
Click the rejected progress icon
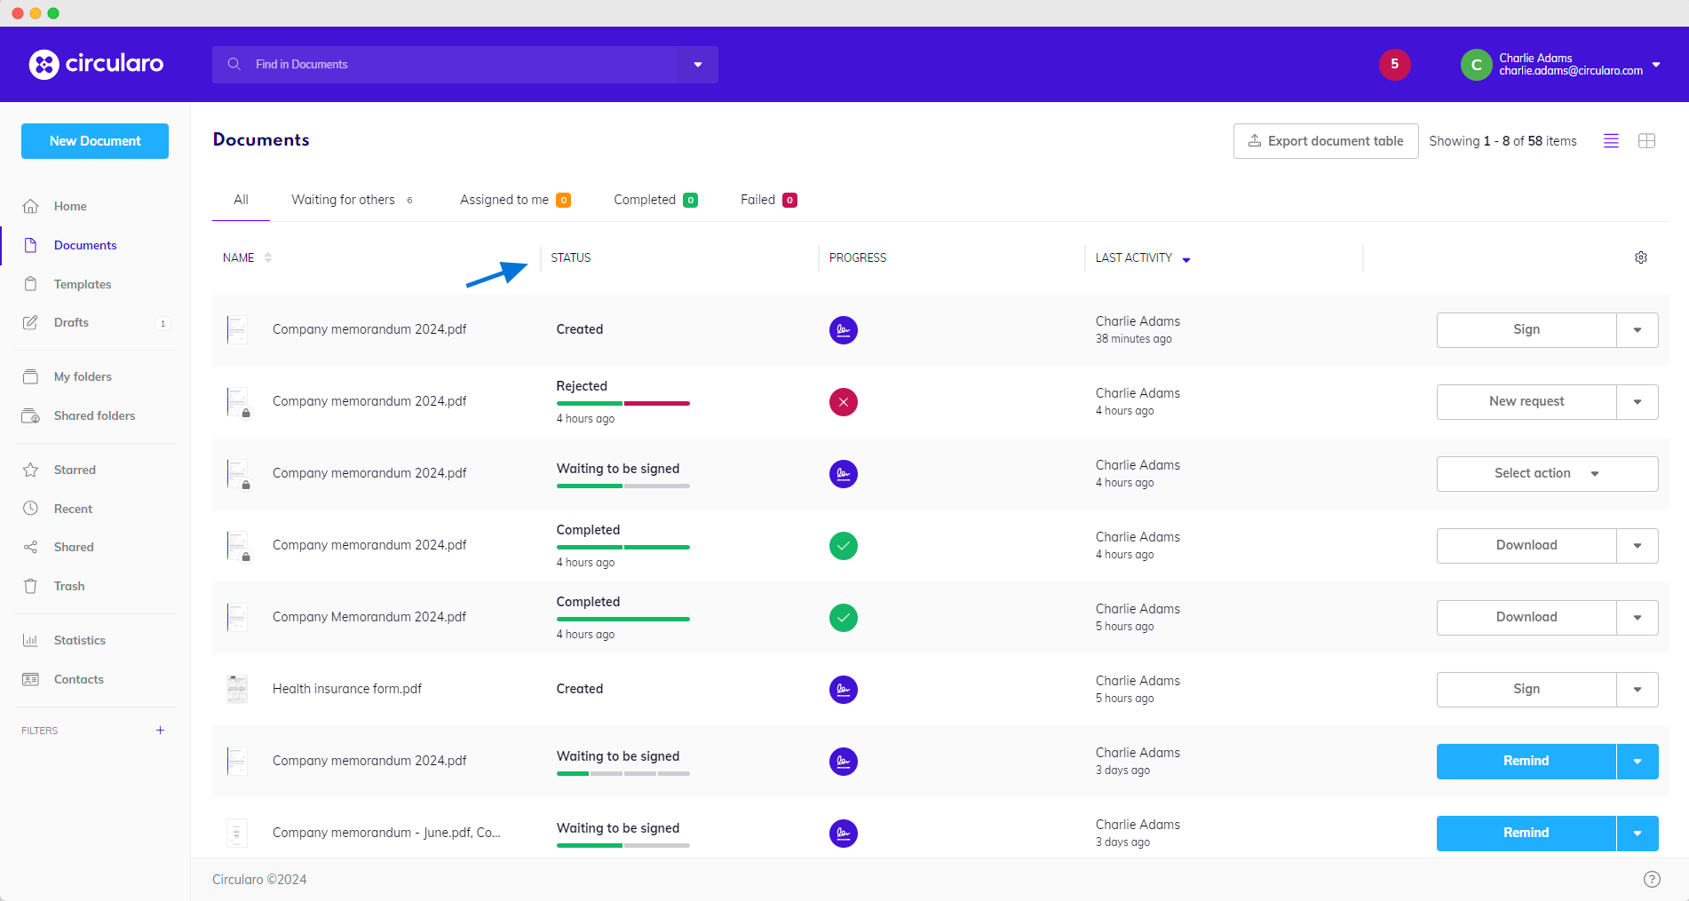pos(843,402)
